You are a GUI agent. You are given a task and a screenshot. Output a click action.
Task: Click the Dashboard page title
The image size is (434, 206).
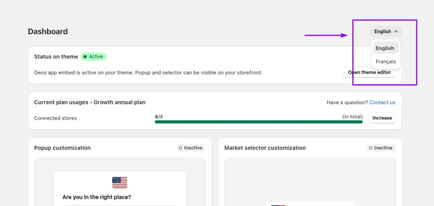48,31
